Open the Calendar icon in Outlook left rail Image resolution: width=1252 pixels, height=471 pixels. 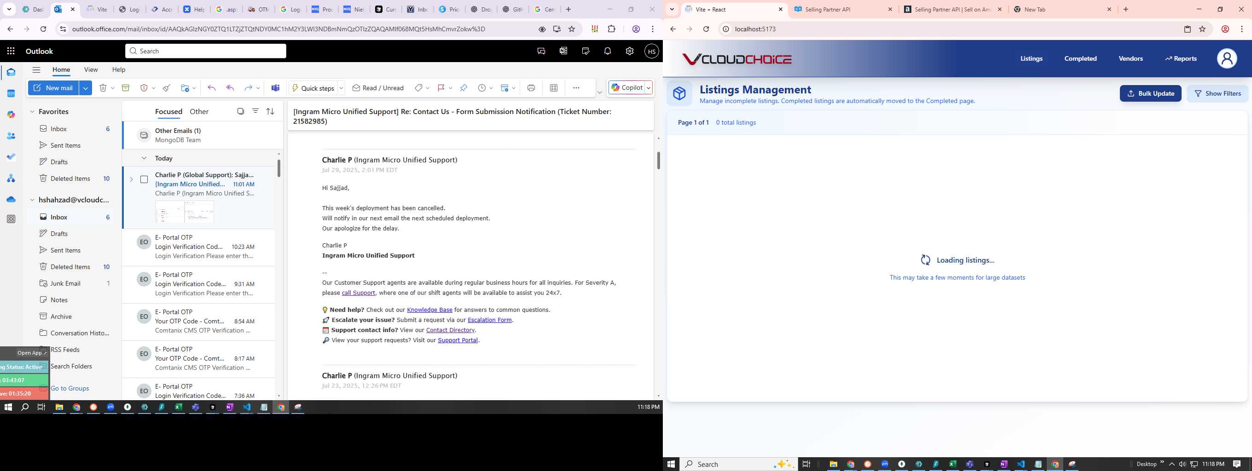[x=11, y=93]
